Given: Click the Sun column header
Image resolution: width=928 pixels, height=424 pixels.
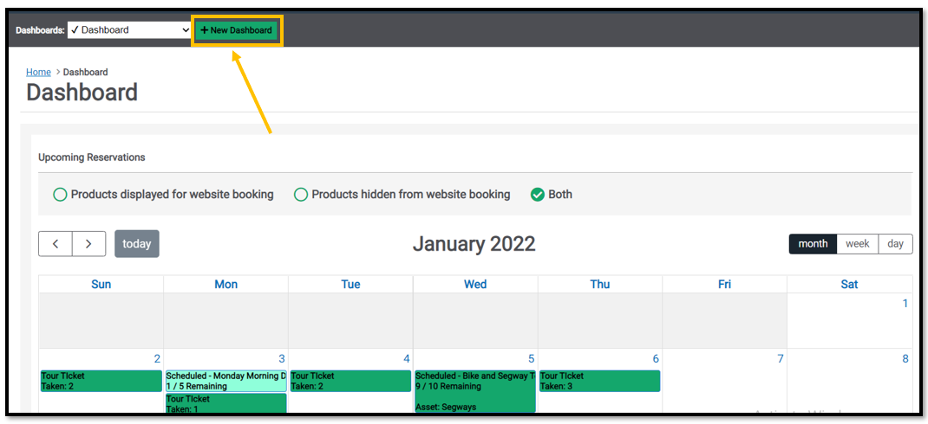Looking at the screenshot, I should [101, 284].
